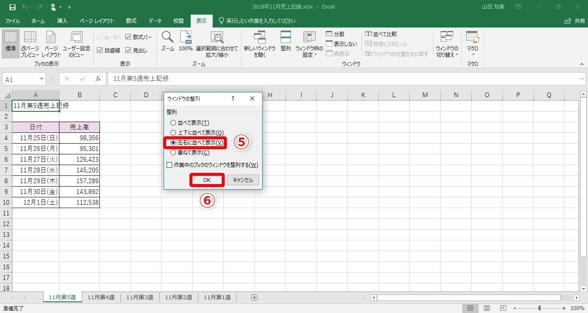Image resolution: width=588 pixels, height=313 pixels.
Task: Switch to Page Layout (ページレイアウト) ribbon tab
Action: (x=97, y=21)
